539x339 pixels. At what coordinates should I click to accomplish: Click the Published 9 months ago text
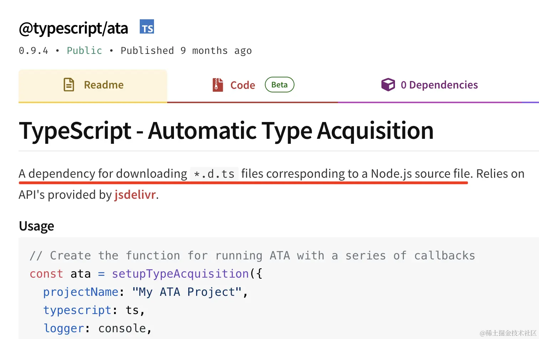(x=186, y=51)
